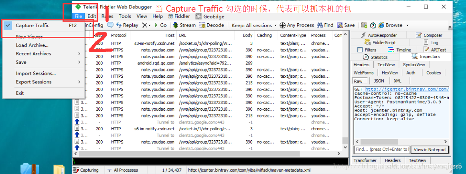Expand the Browse dropdown arrow
Image resolution: width=466 pixels, height=174 pixels.
click(407, 26)
